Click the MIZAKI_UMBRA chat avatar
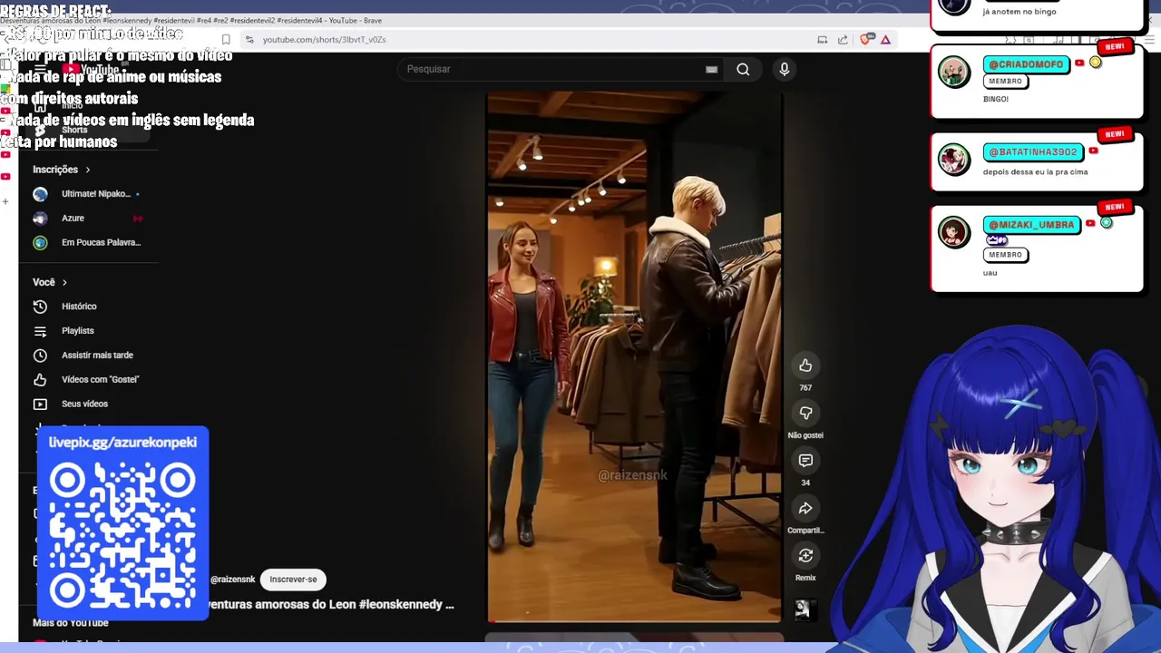The width and height of the screenshot is (1161, 653). pyautogui.click(x=954, y=232)
